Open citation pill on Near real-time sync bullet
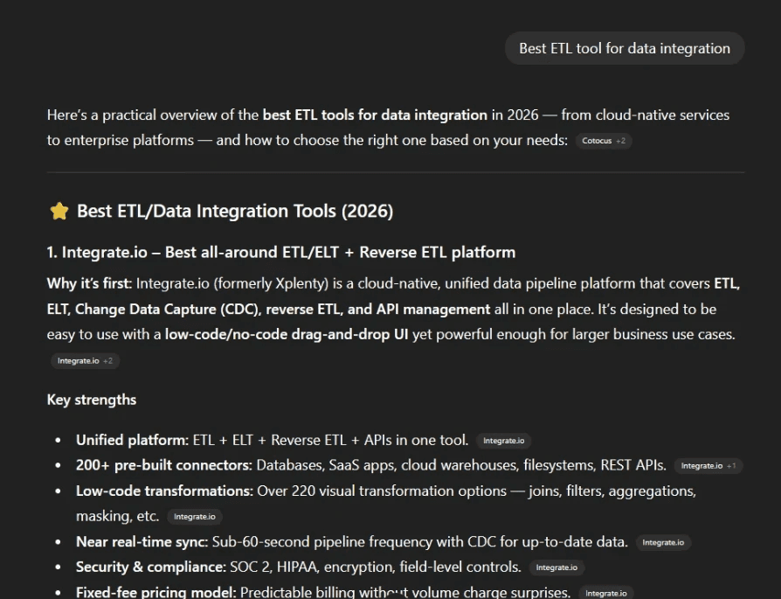The height and width of the screenshot is (599, 781). 663,542
